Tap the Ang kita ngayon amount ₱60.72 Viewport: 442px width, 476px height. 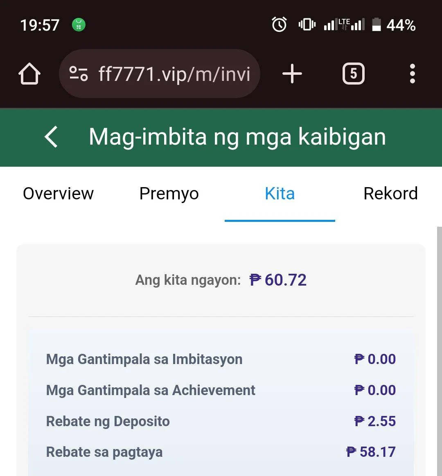point(278,280)
